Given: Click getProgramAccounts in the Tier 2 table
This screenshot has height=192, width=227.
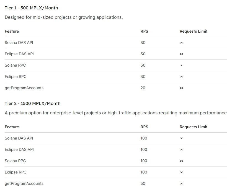Looking at the screenshot, I should 24,183.
